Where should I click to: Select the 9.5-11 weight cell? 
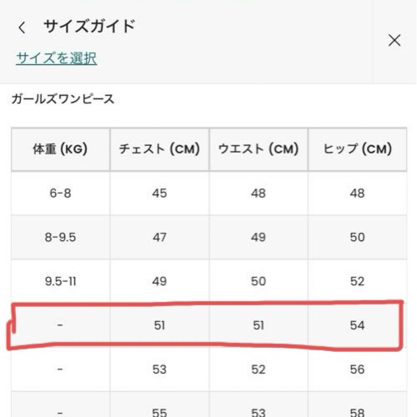(x=60, y=281)
